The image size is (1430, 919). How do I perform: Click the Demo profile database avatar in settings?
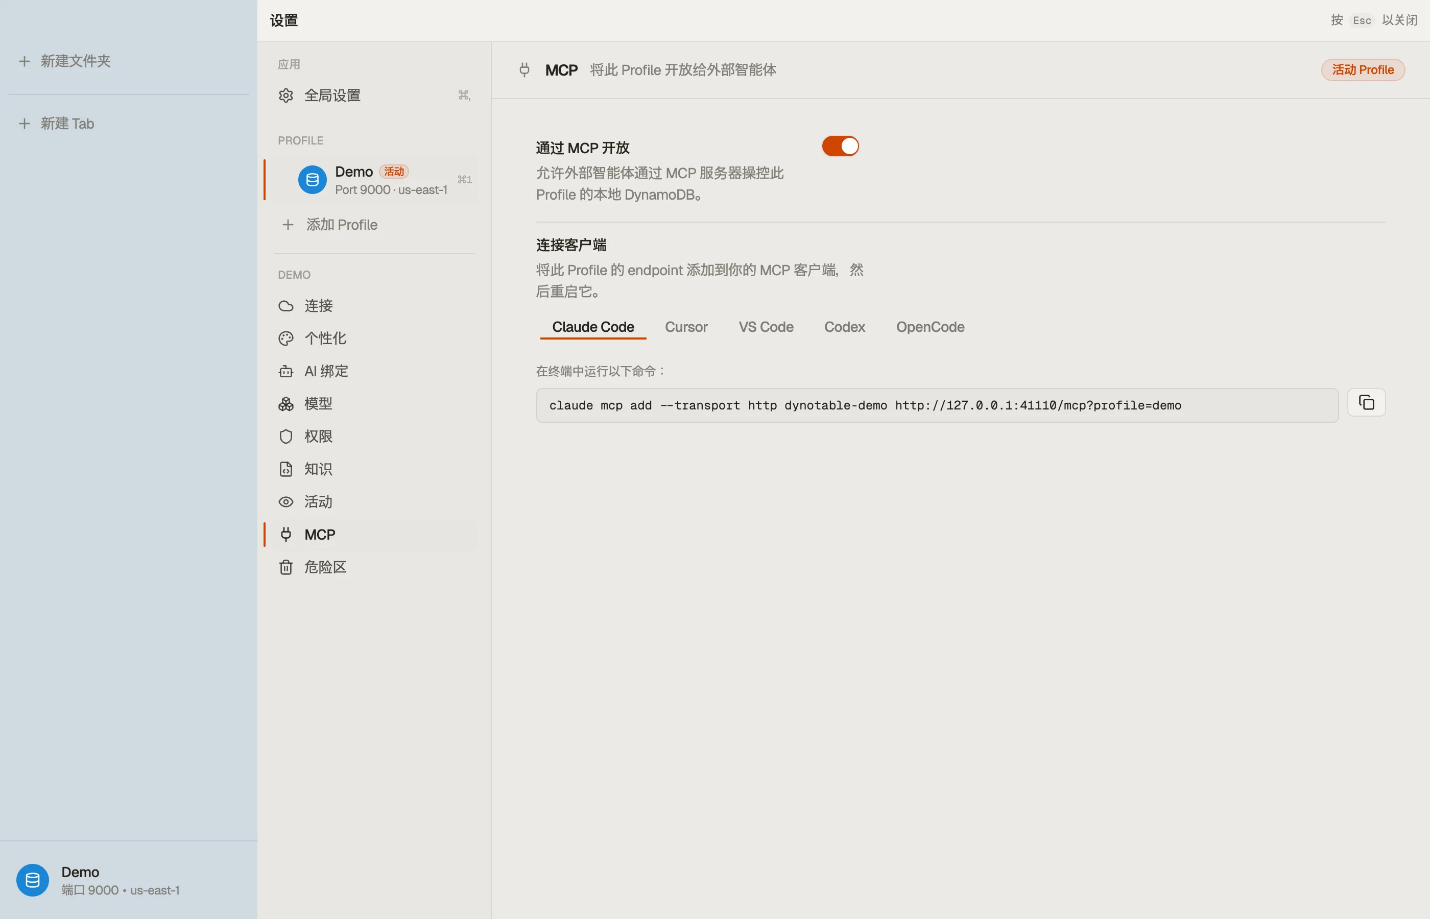[312, 180]
